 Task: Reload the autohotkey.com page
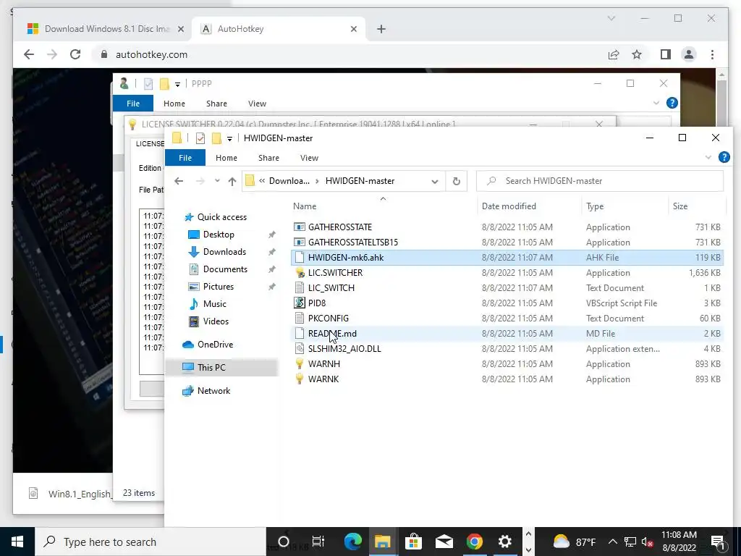coord(75,54)
